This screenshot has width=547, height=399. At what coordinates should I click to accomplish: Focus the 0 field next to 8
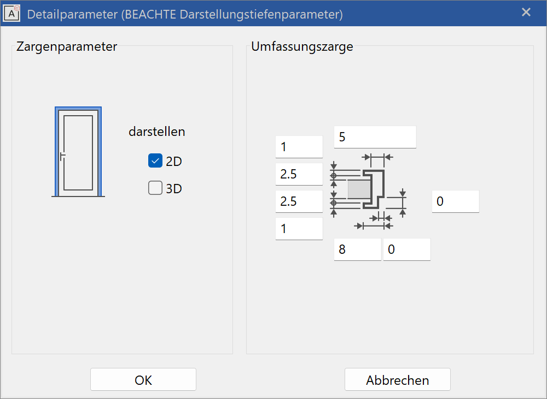pos(407,249)
